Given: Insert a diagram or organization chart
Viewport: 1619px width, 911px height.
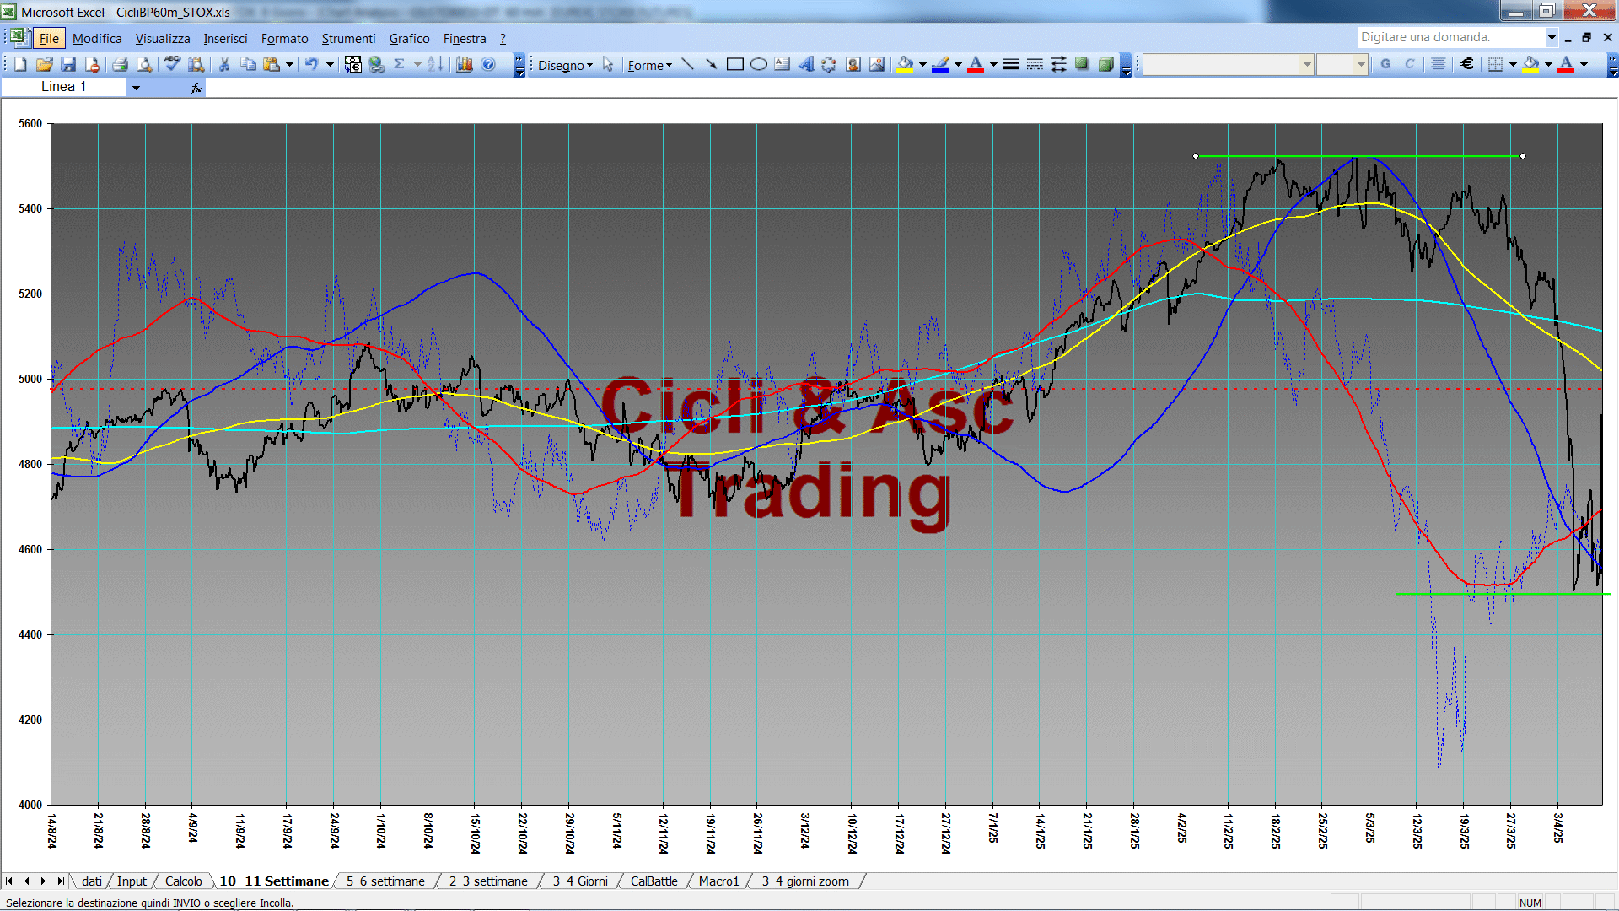Looking at the screenshot, I should [829, 64].
